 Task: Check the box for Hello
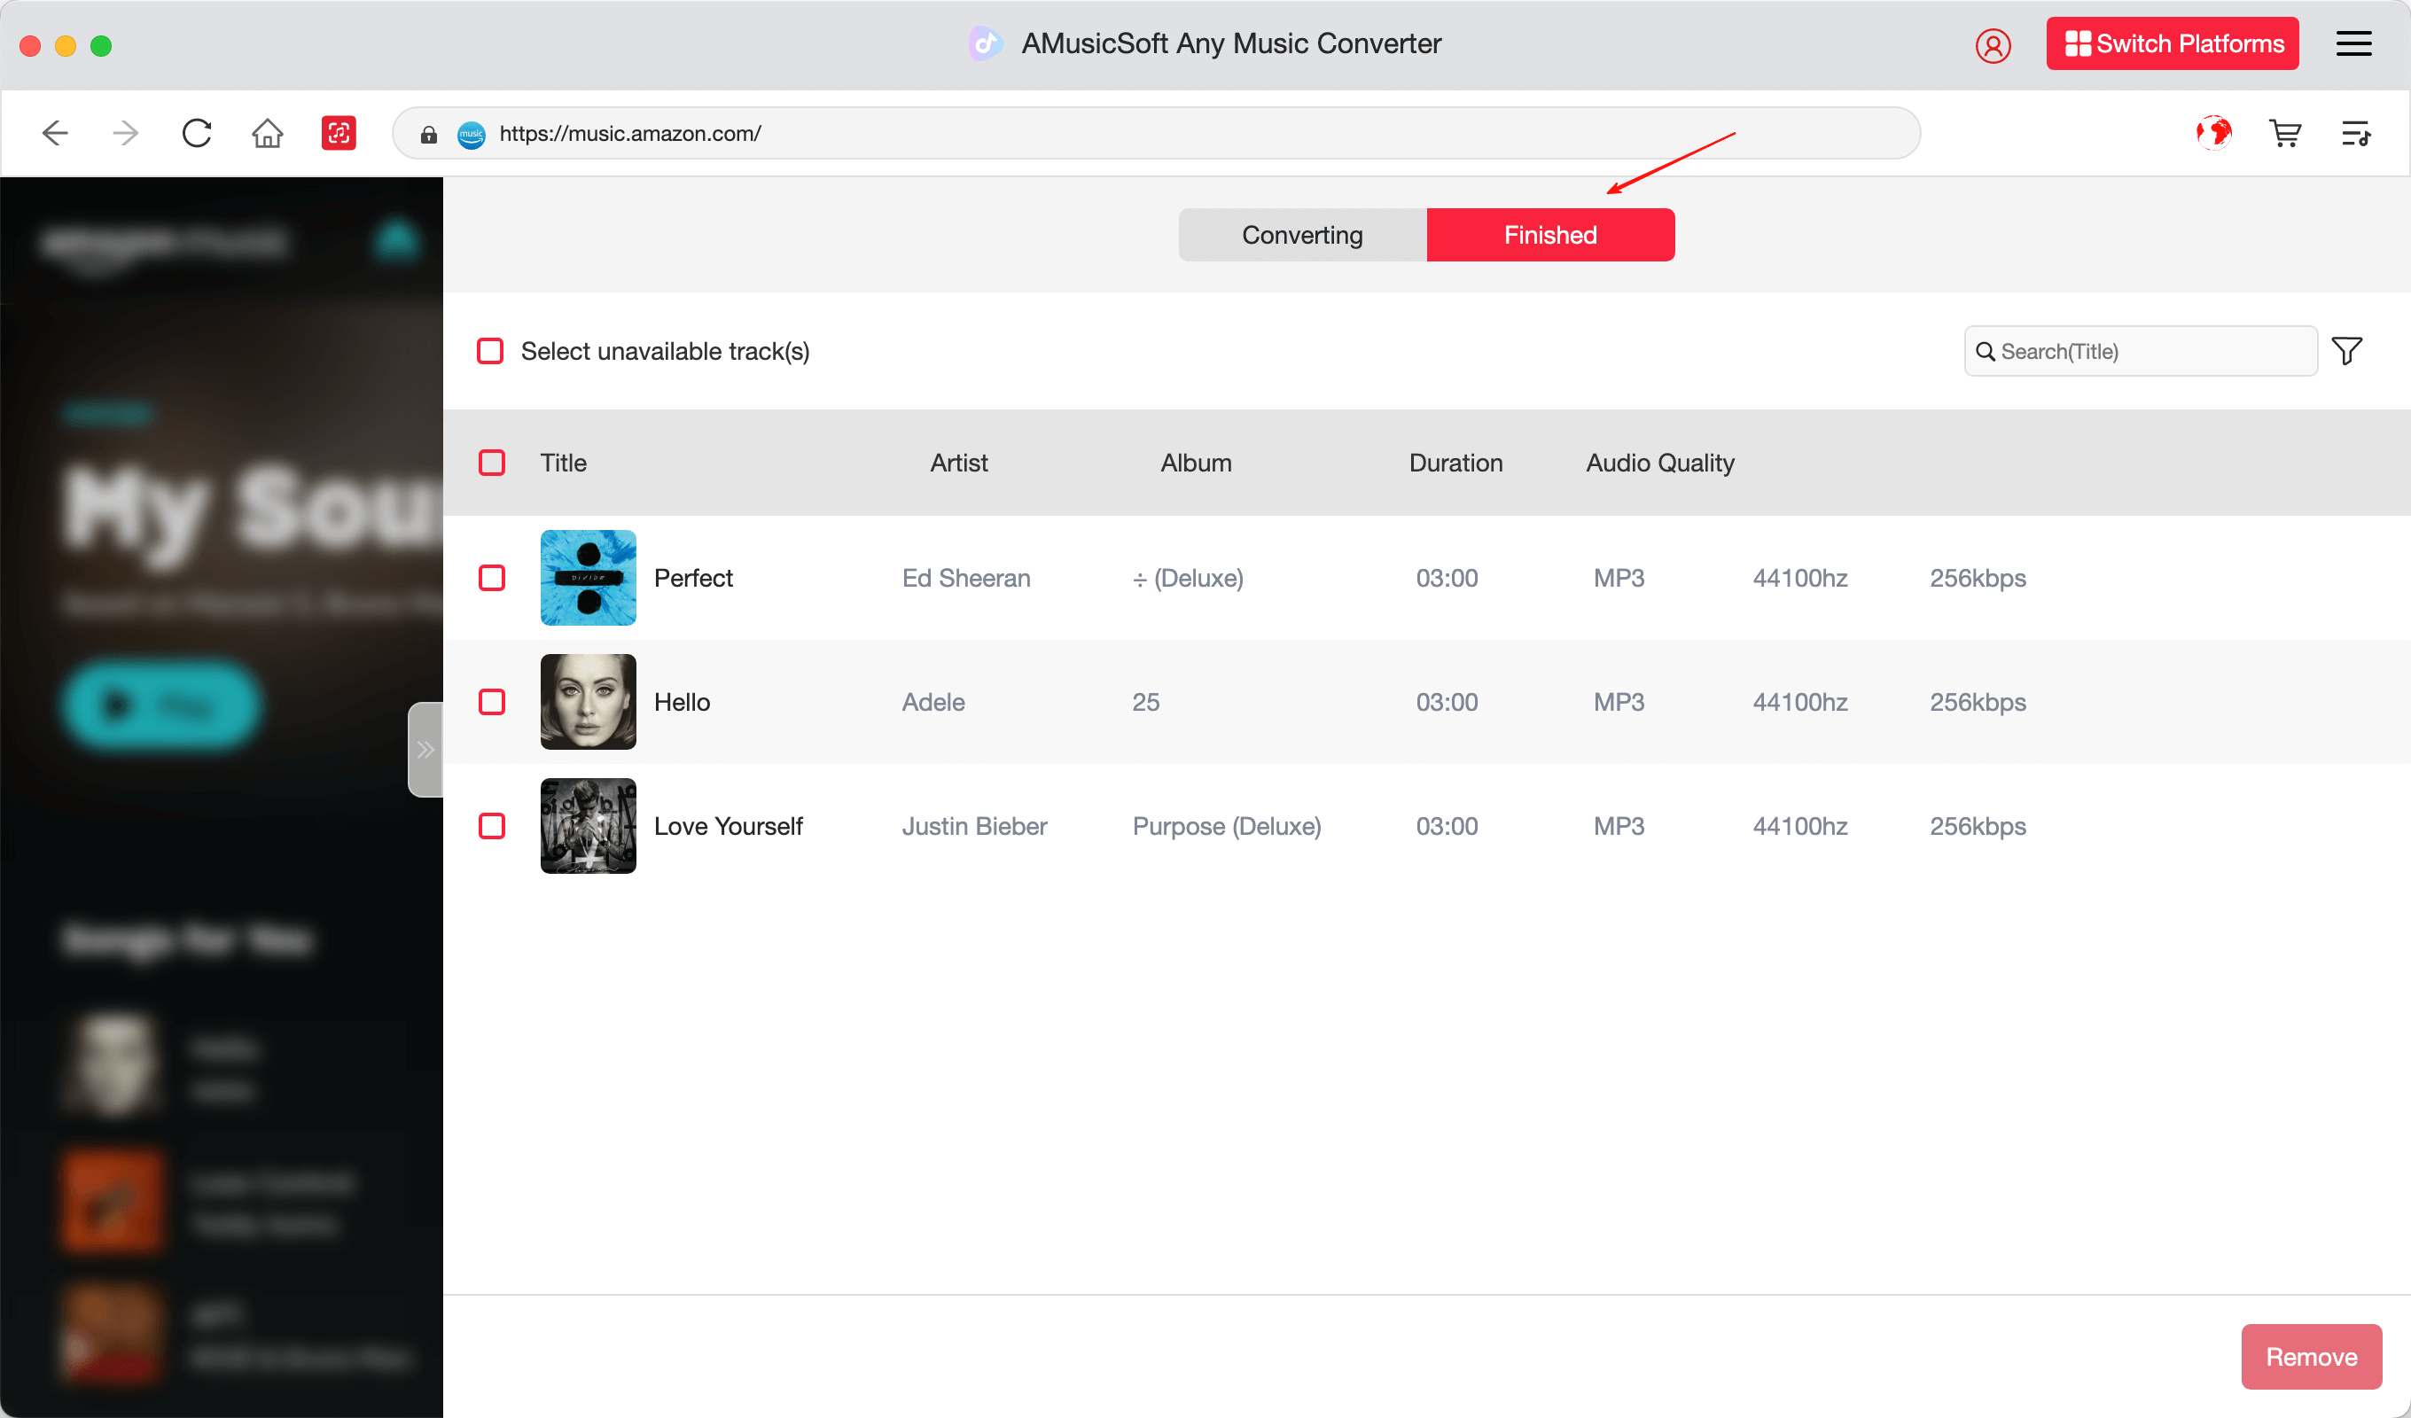[492, 702]
